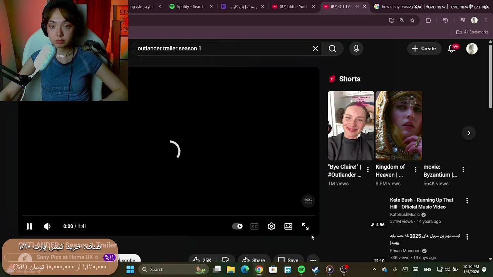Open Kingdom of Heaven short thumbnail
This screenshot has width=493, height=277.
[399, 125]
